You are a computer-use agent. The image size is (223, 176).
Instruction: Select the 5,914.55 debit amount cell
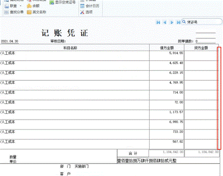click(x=167, y=56)
